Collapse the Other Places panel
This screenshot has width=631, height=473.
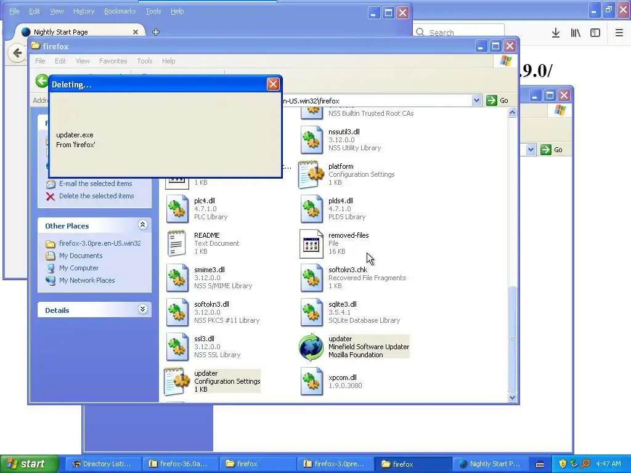[142, 225]
